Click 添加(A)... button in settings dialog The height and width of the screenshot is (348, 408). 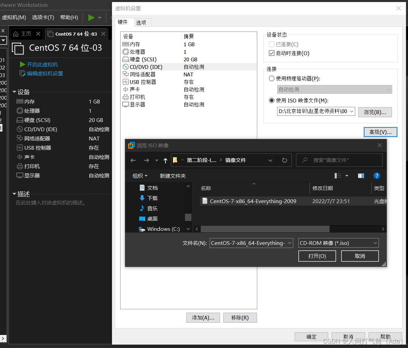pos(203,318)
